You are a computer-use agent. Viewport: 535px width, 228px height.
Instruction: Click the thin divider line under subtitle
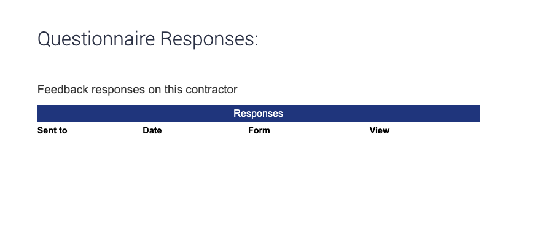(259, 101)
